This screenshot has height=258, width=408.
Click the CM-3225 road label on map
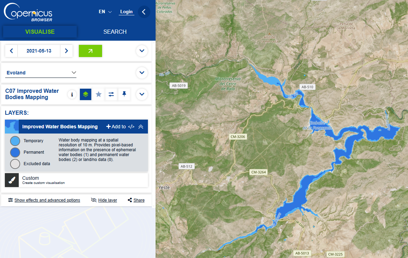coord(335,254)
